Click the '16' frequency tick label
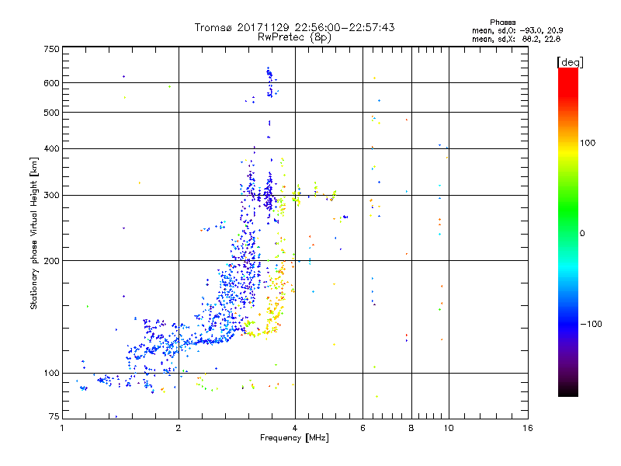 pyautogui.click(x=528, y=428)
